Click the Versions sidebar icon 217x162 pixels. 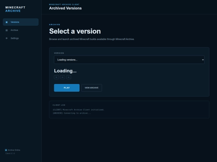(7, 22)
